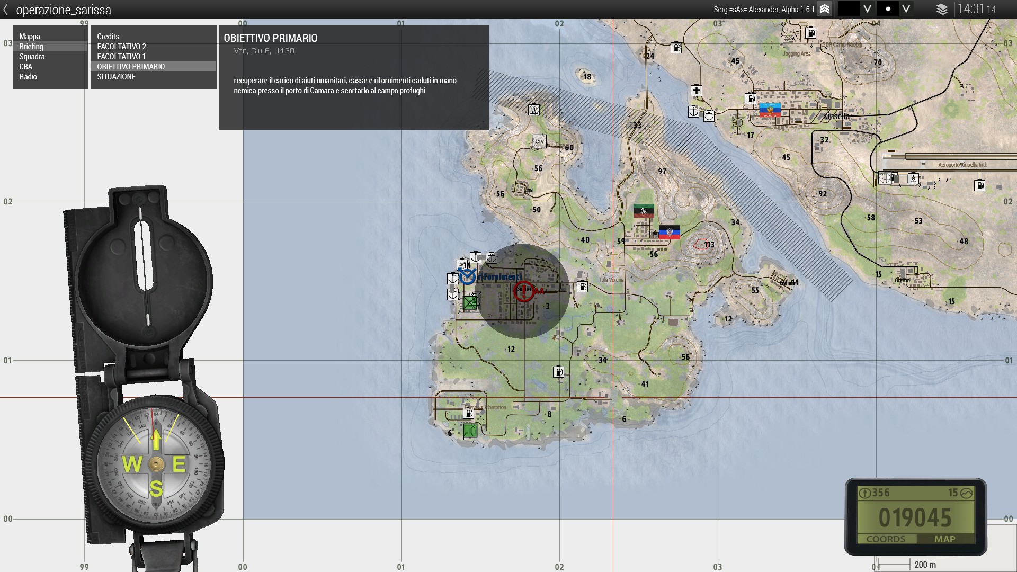Open the CBA menu entry

50,67
